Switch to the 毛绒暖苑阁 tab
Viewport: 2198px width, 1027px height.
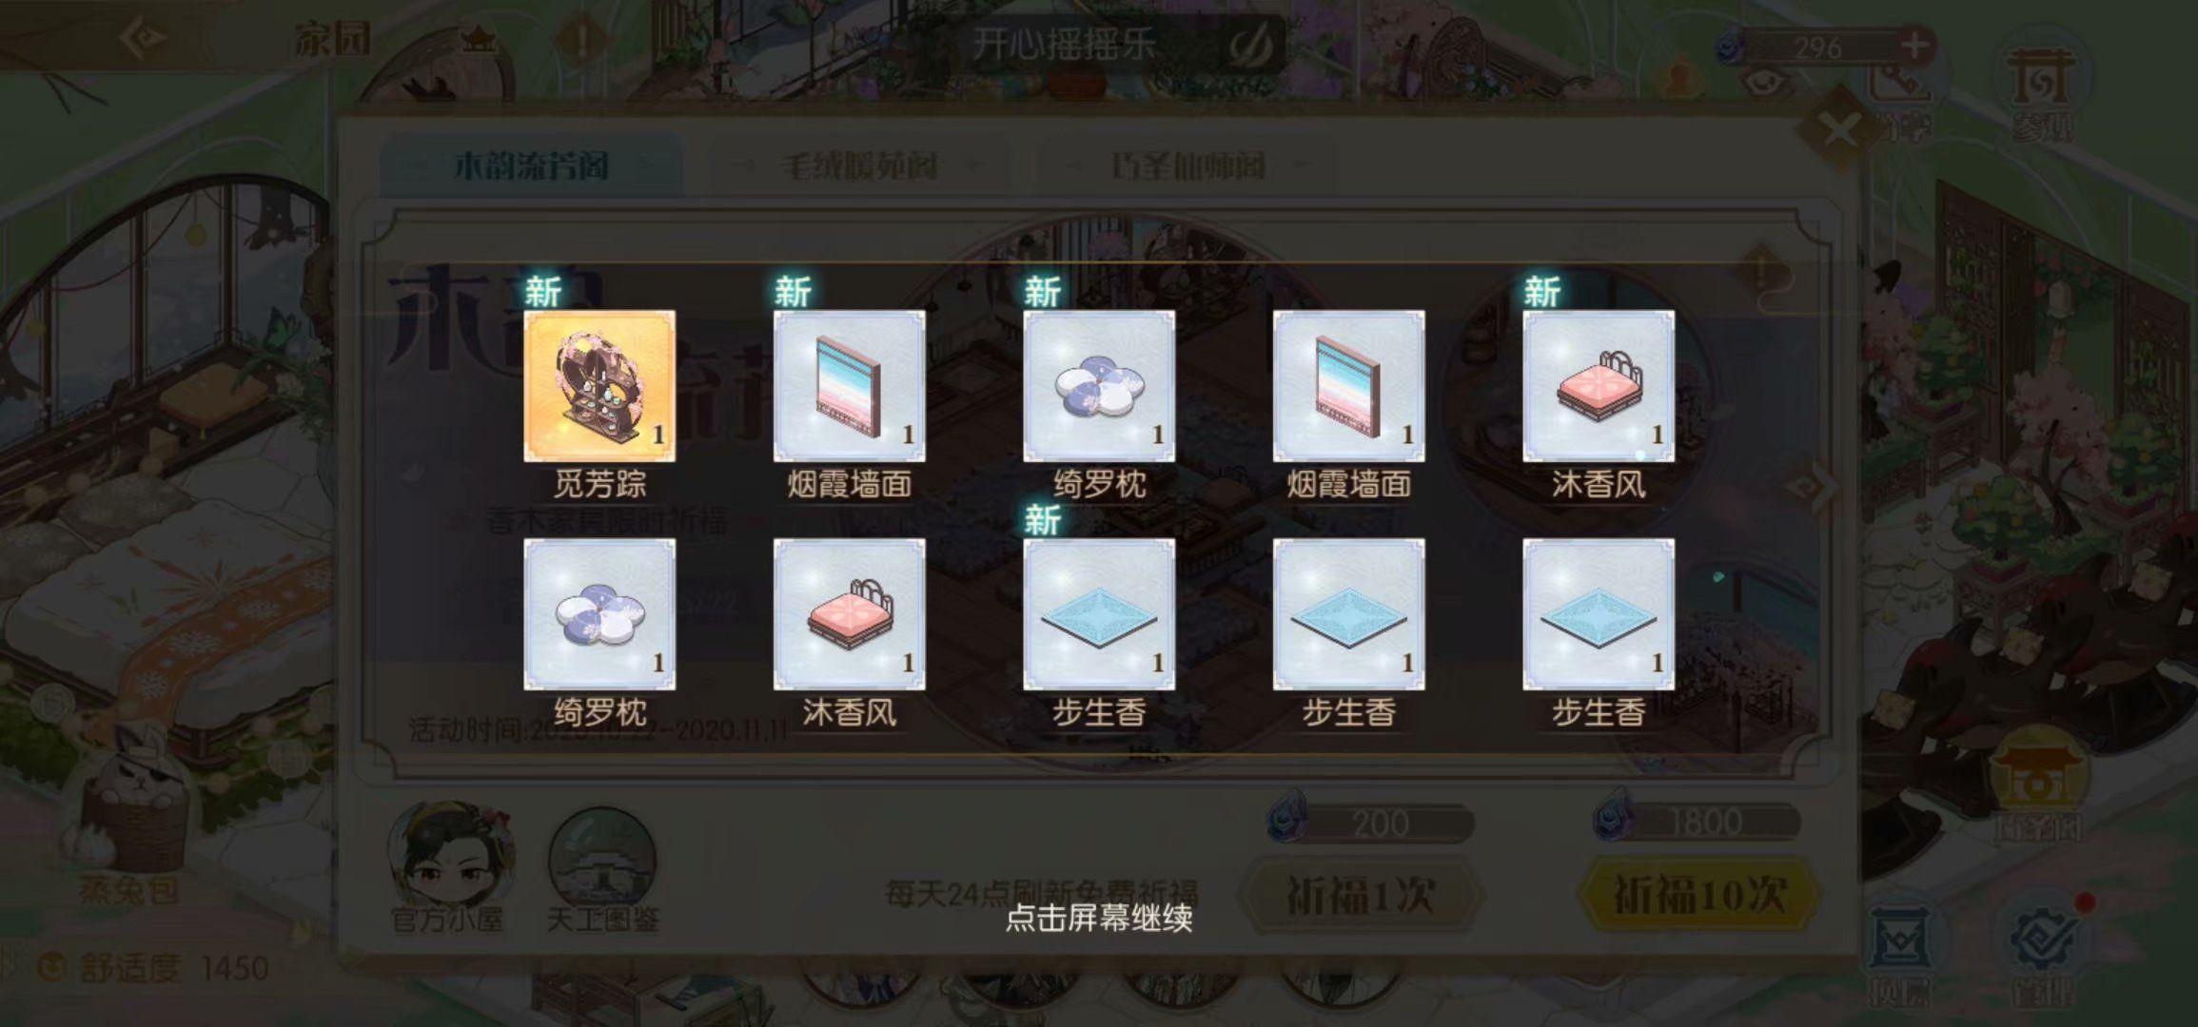pyautogui.click(x=859, y=166)
